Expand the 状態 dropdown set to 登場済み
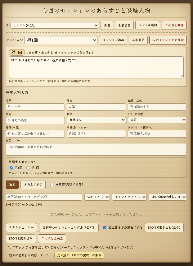The image size is (193, 266). pyautogui.click(x=96, y=120)
